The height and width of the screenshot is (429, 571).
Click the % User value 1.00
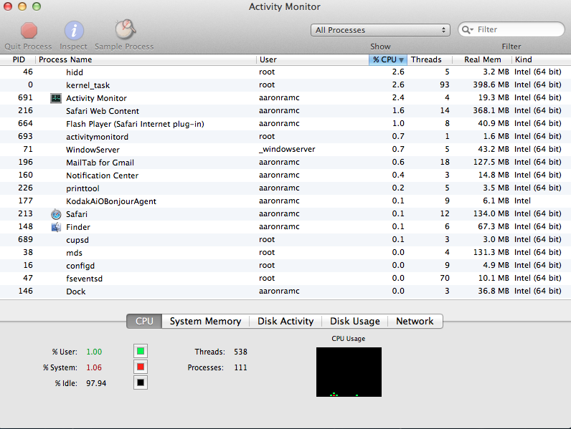coord(94,352)
